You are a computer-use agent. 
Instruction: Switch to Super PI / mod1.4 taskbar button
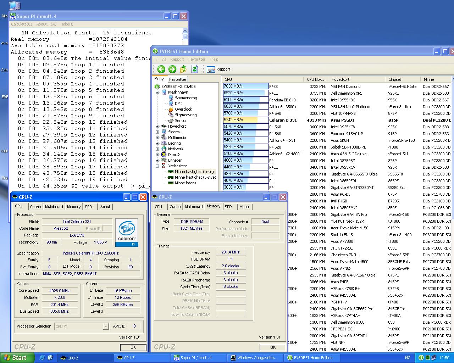198,358
